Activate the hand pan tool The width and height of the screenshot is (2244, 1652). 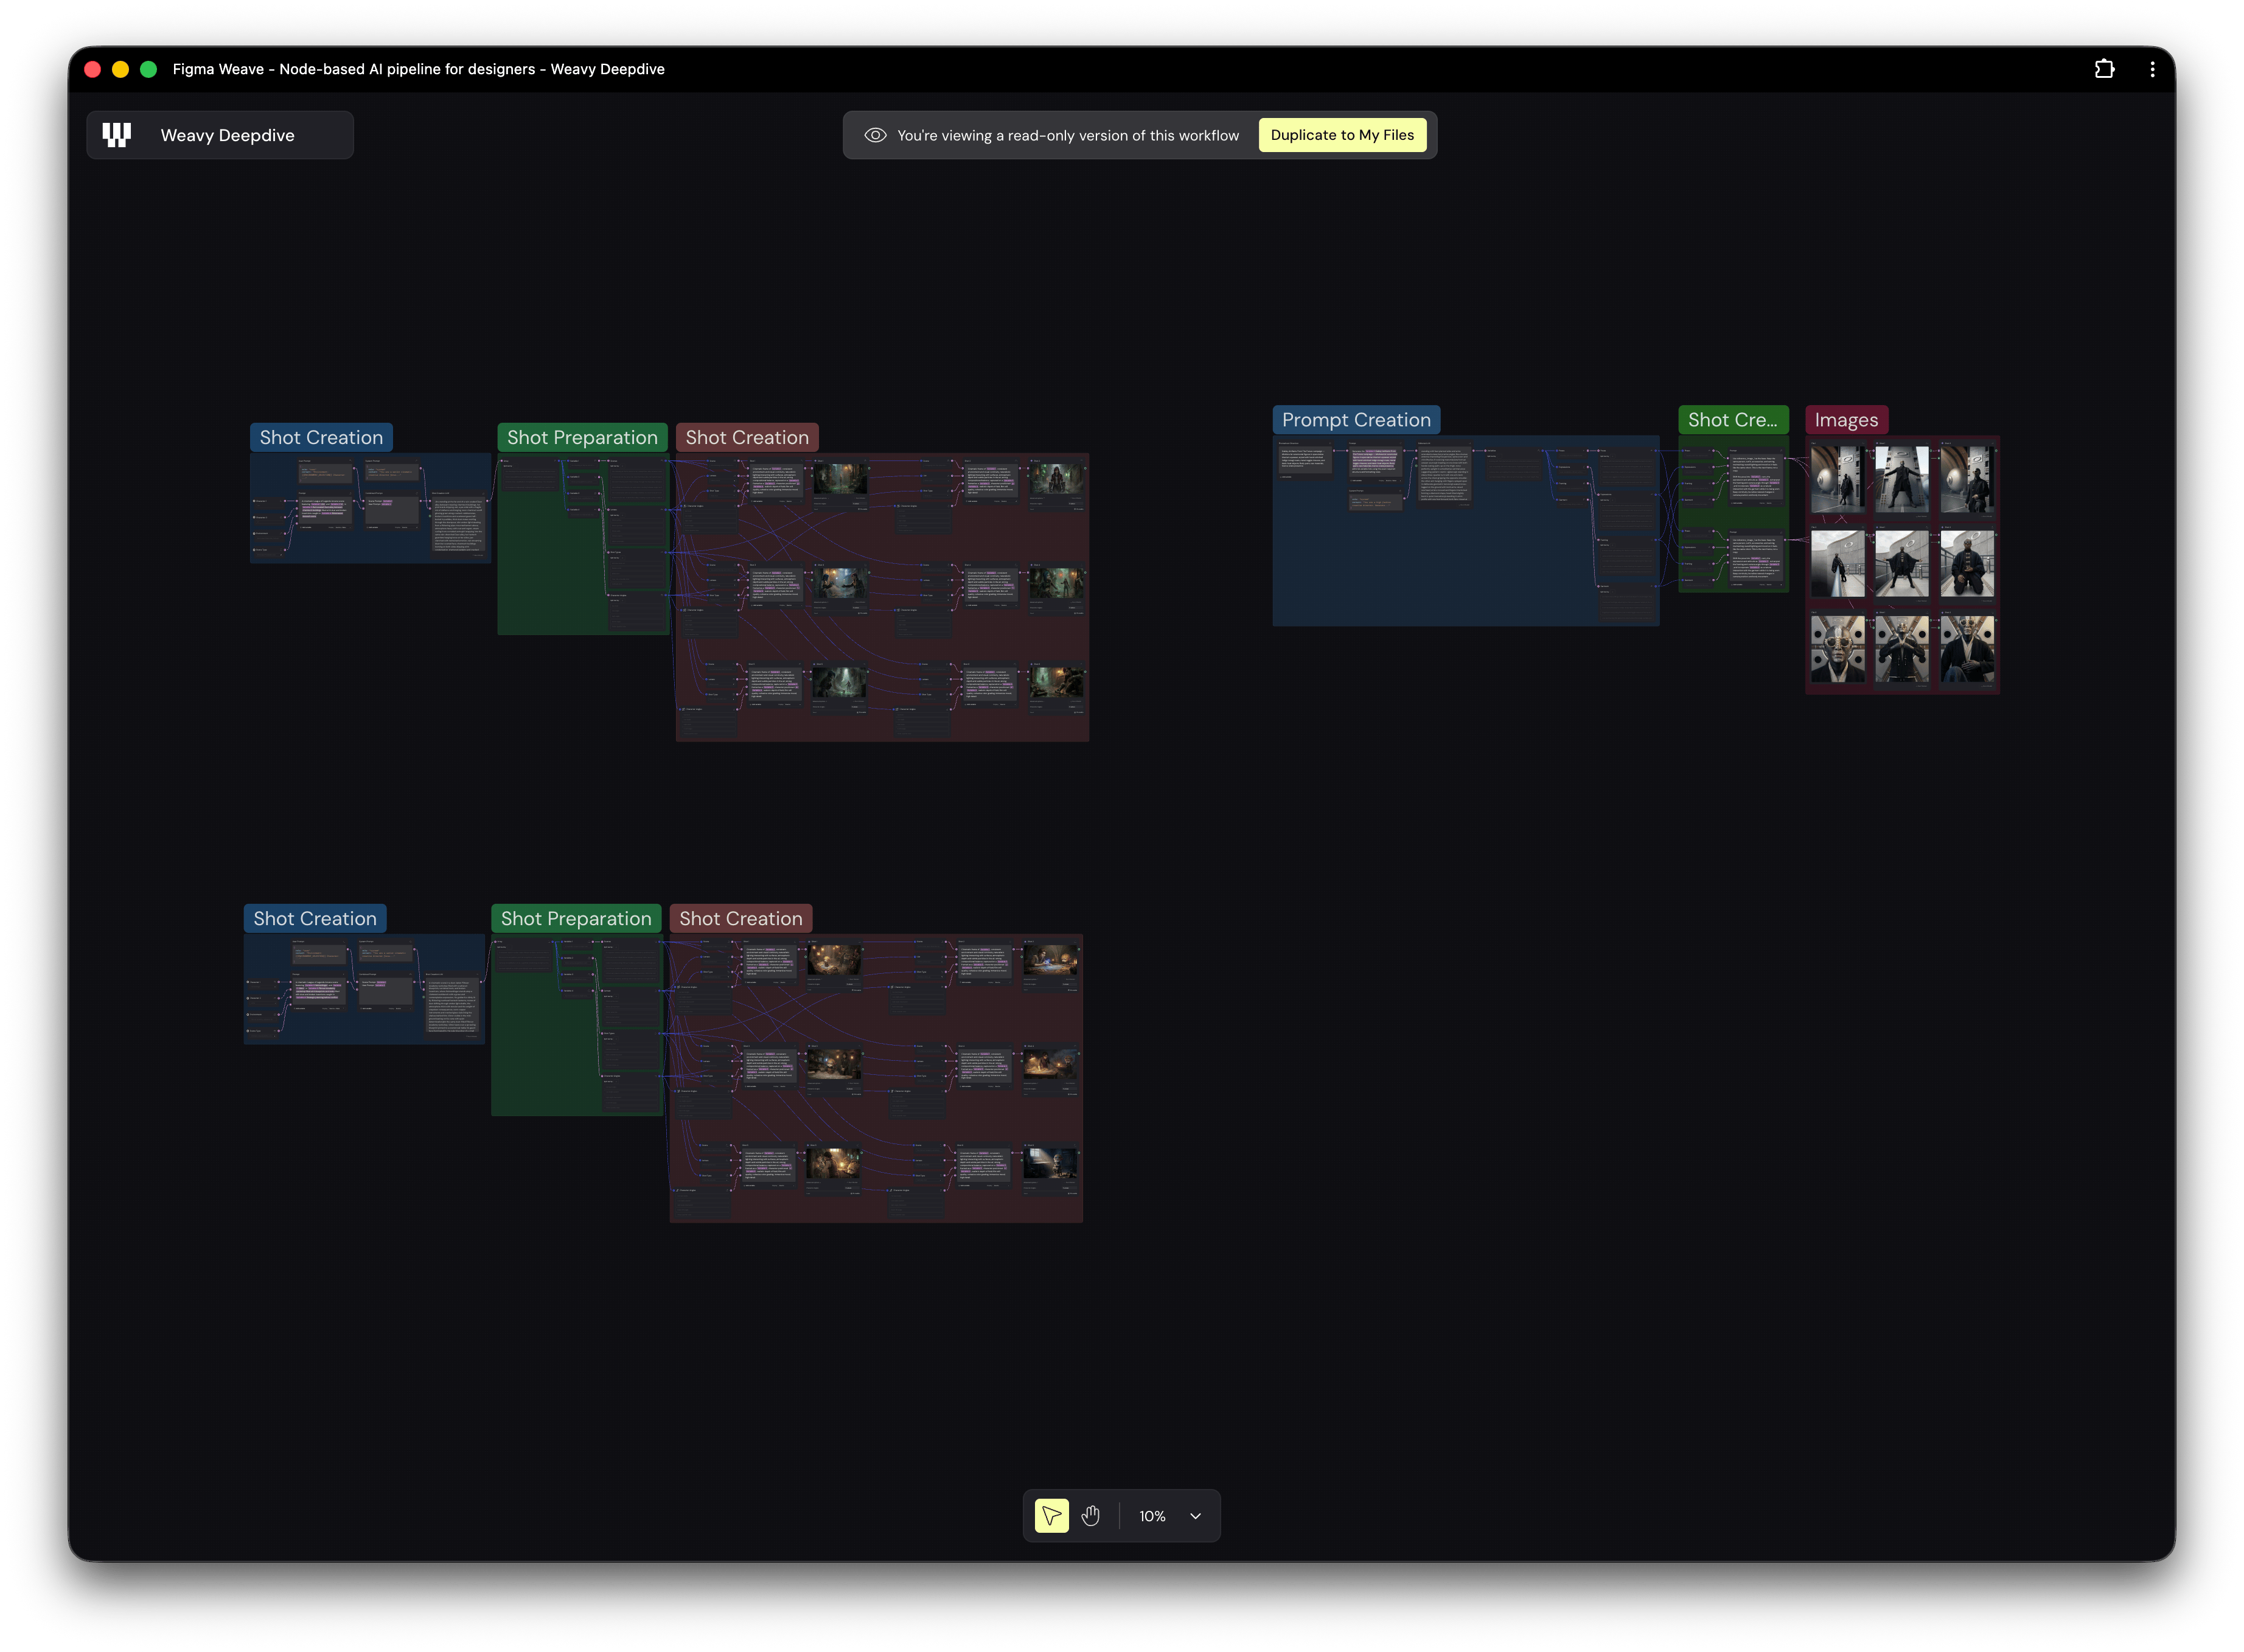(1090, 1516)
